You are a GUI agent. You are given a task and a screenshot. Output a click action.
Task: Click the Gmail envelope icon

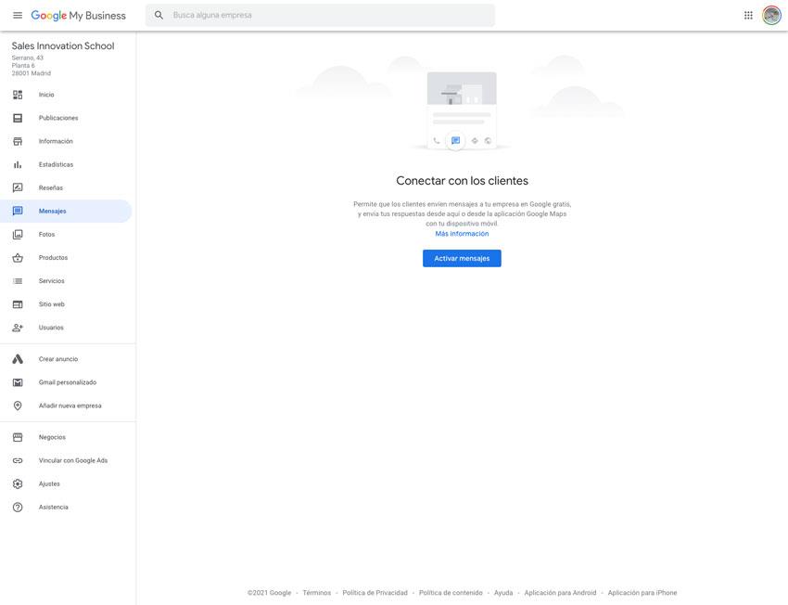(18, 382)
